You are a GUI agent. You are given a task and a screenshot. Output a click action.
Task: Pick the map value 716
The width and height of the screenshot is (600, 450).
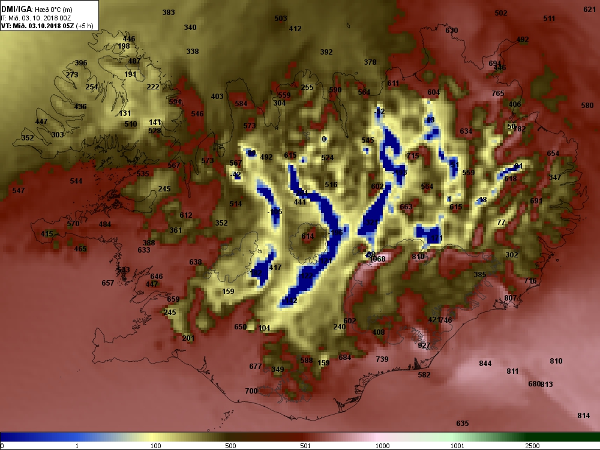[530, 281]
